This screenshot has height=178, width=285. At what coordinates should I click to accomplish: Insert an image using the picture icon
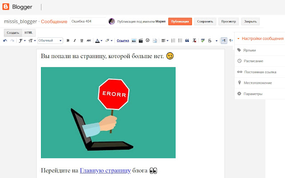pos(134,40)
